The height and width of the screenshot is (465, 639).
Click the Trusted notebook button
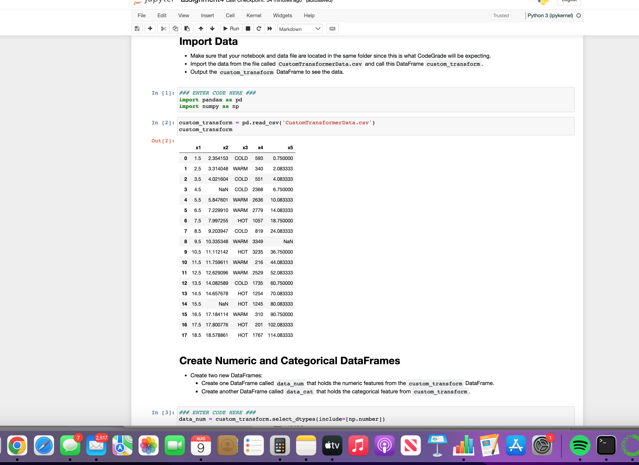pyautogui.click(x=501, y=15)
